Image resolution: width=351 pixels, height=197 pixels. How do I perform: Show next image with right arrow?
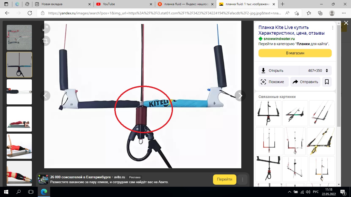(x=240, y=96)
